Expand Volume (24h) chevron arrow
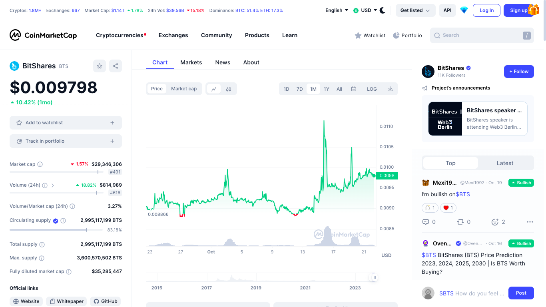Screen dimensions: 546x307 click(53, 185)
